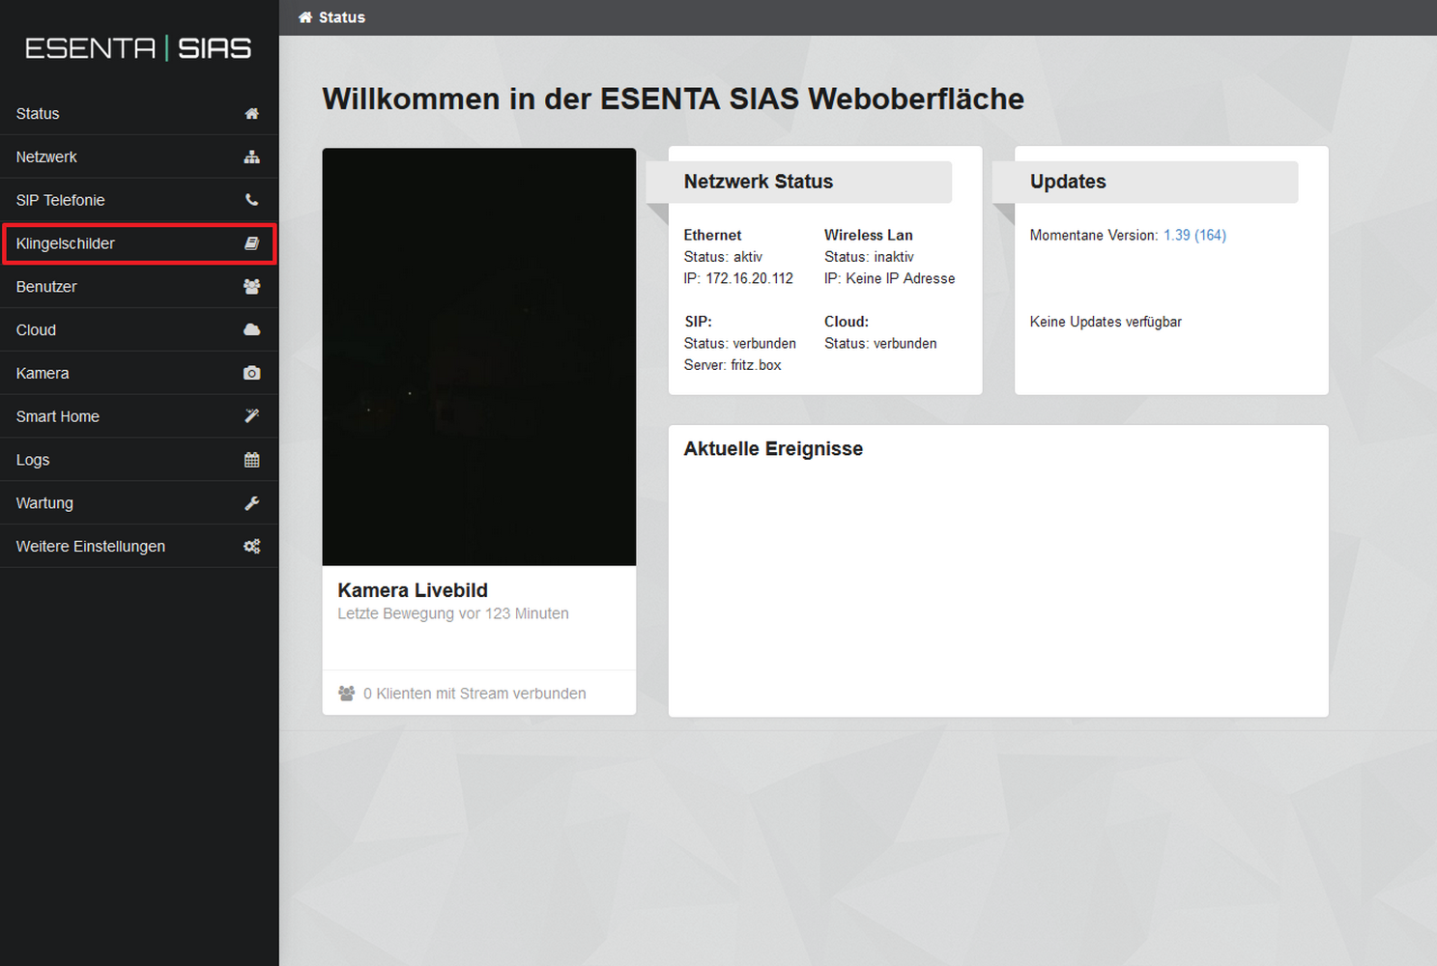Click 'Status: verbunden' under SIP
Image resolution: width=1437 pixels, height=966 pixels.
click(740, 344)
